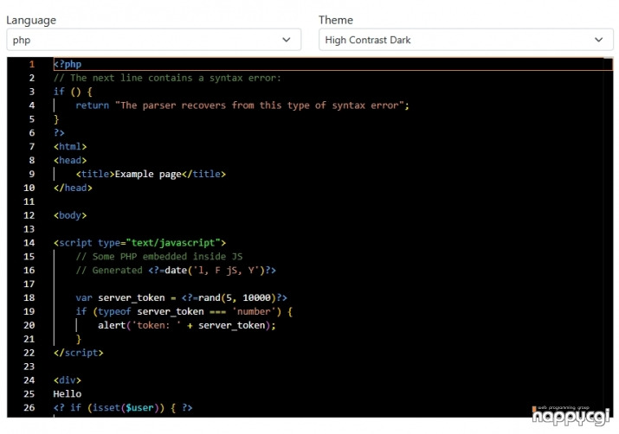This screenshot has width=619, height=434.
Task: Click the </head> closing tag
Action: click(x=73, y=188)
